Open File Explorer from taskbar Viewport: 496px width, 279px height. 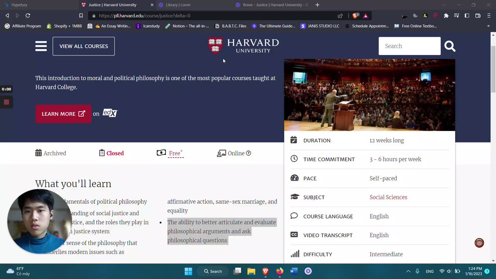tap(251, 271)
